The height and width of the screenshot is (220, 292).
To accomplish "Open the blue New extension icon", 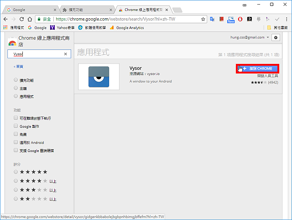I will point(231,20).
